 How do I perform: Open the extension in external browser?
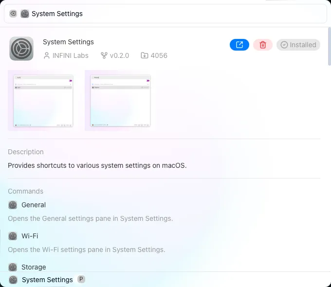point(239,45)
